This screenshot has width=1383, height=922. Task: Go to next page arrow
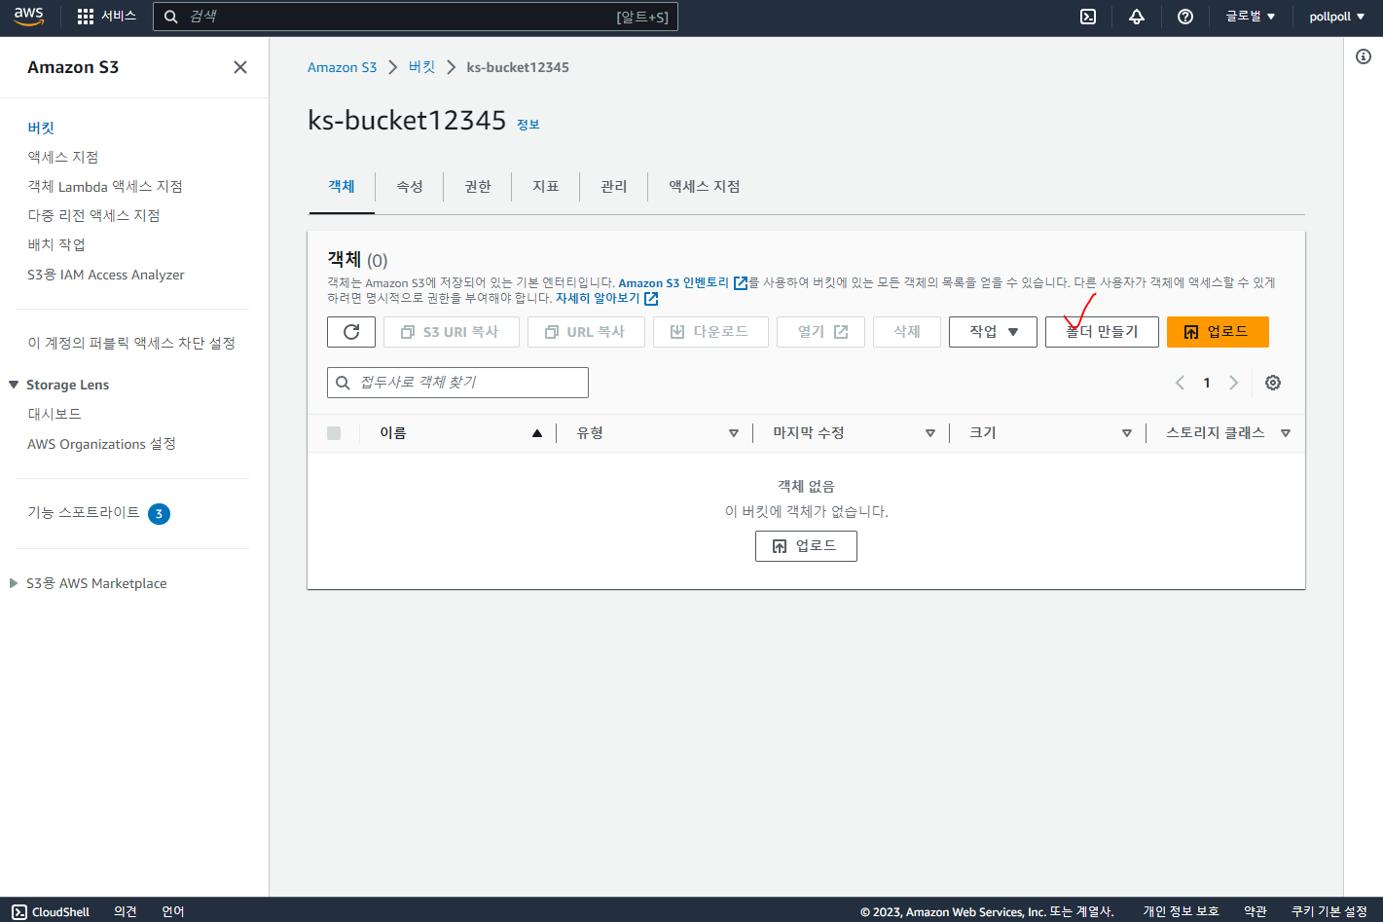pyautogui.click(x=1233, y=383)
